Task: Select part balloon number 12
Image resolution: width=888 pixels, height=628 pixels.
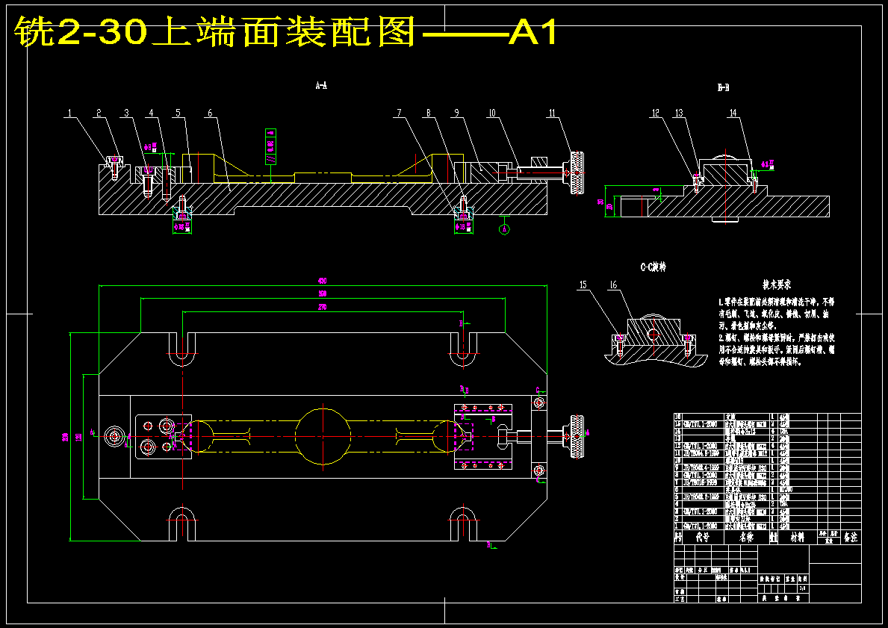Action: point(656,114)
